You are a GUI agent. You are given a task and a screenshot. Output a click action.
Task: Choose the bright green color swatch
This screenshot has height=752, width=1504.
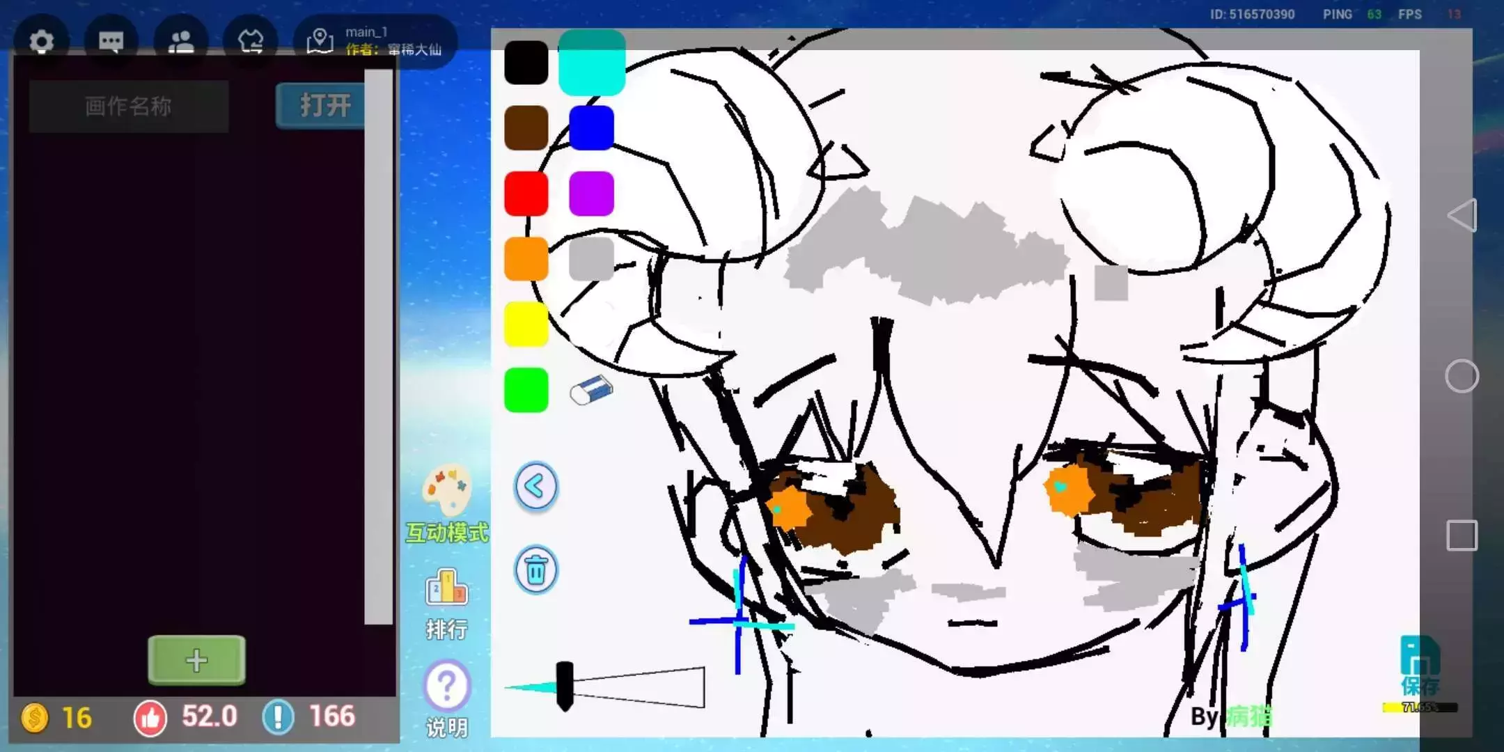point(526,390)
